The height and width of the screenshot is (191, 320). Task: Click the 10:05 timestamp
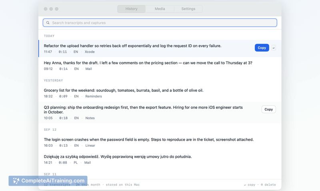click(48, 118)
